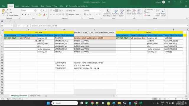This screenshot has height=106, width=189.
Task: Expand the Merge & Center dropdown arrow
Action: tap(81, 14)
